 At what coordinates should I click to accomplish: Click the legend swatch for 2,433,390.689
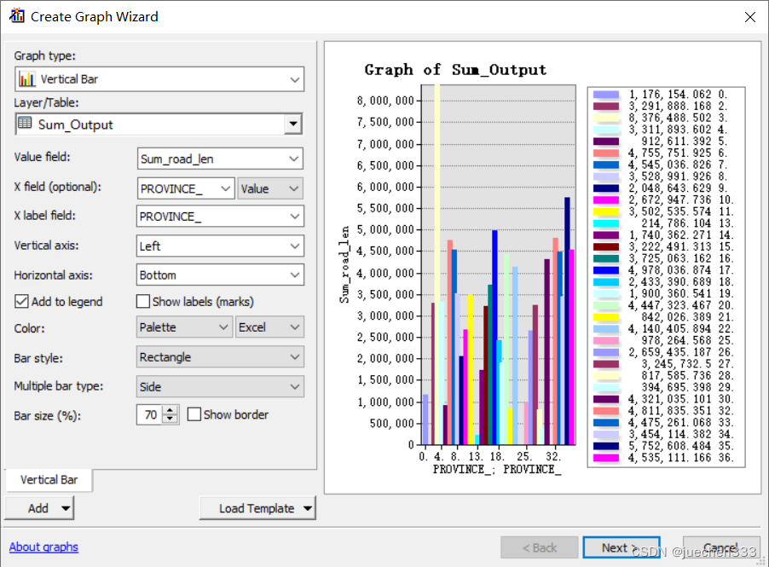606,282
